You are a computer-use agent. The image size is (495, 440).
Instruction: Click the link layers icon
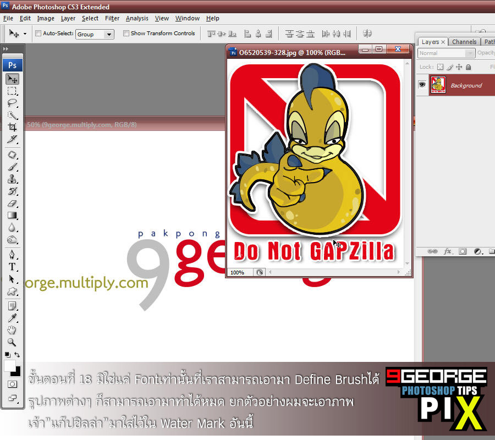[432, 251]
